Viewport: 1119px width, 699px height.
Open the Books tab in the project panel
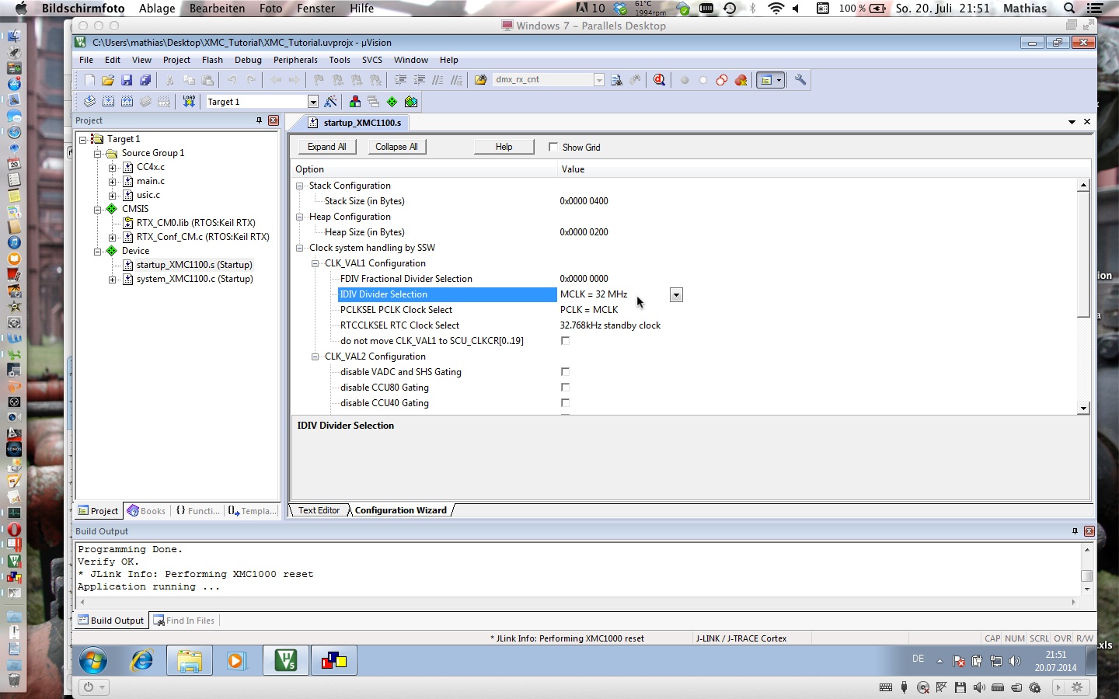147,511
